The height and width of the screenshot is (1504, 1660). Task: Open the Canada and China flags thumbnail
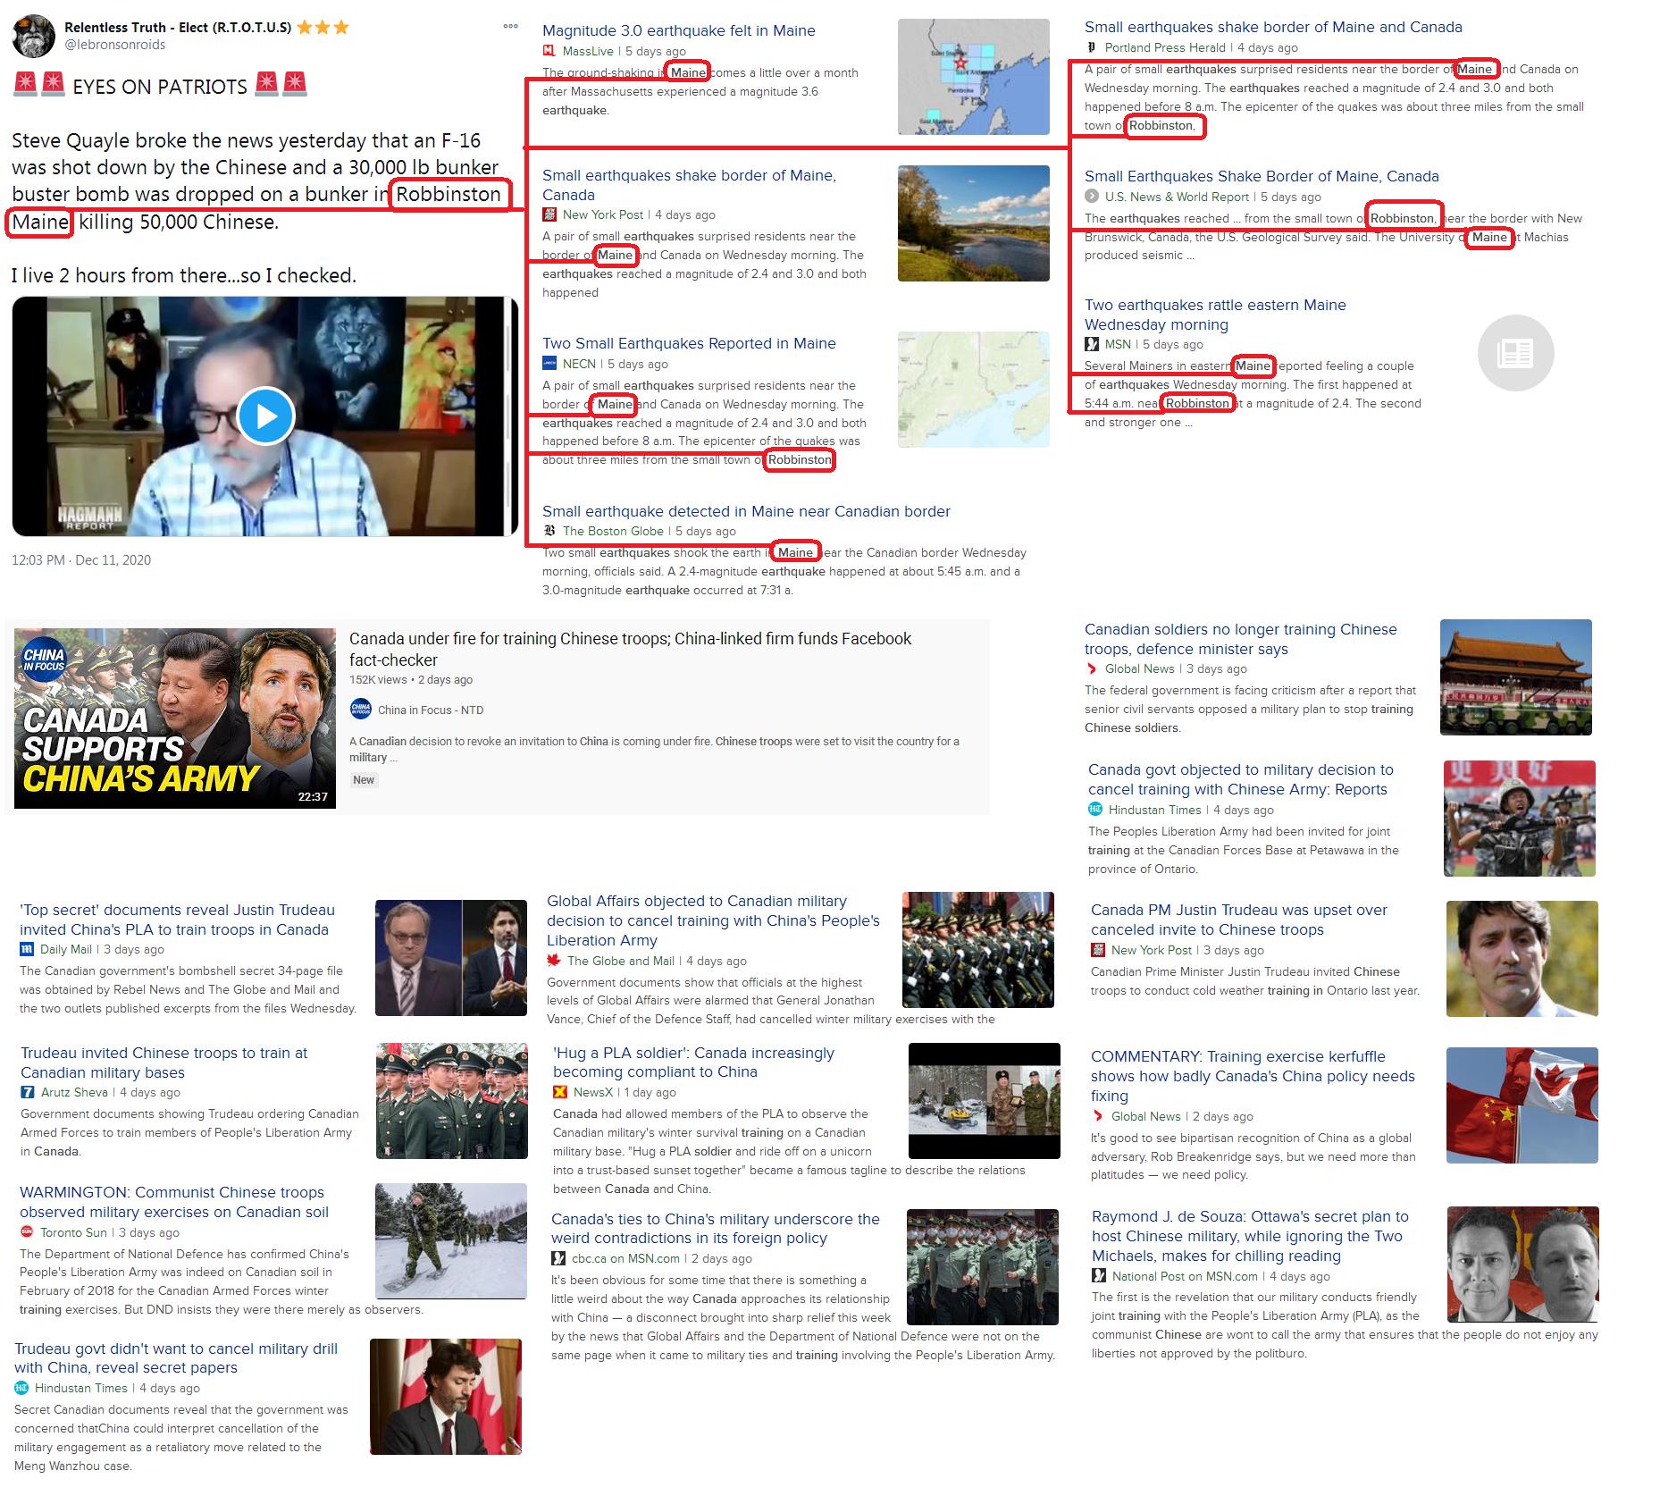click(x=1522, y=1105)
